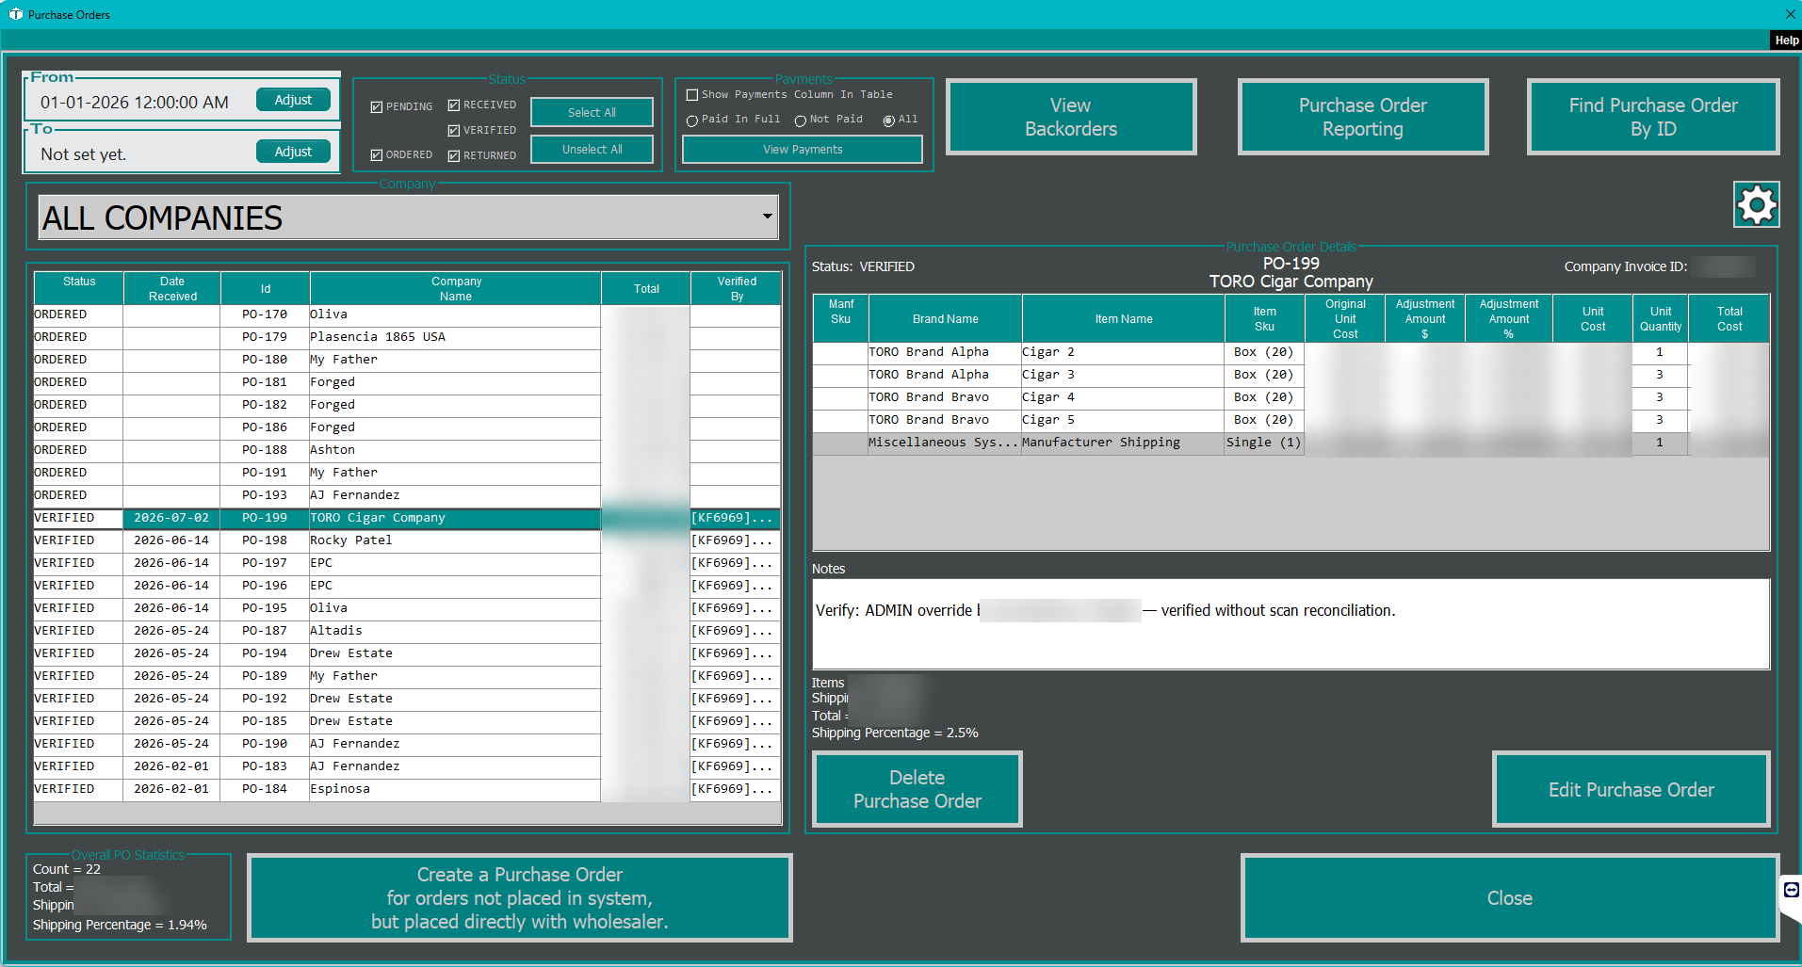Sort by Date Received column header
This screenshot has width=1802, height=967.
(x=172, y=288)
